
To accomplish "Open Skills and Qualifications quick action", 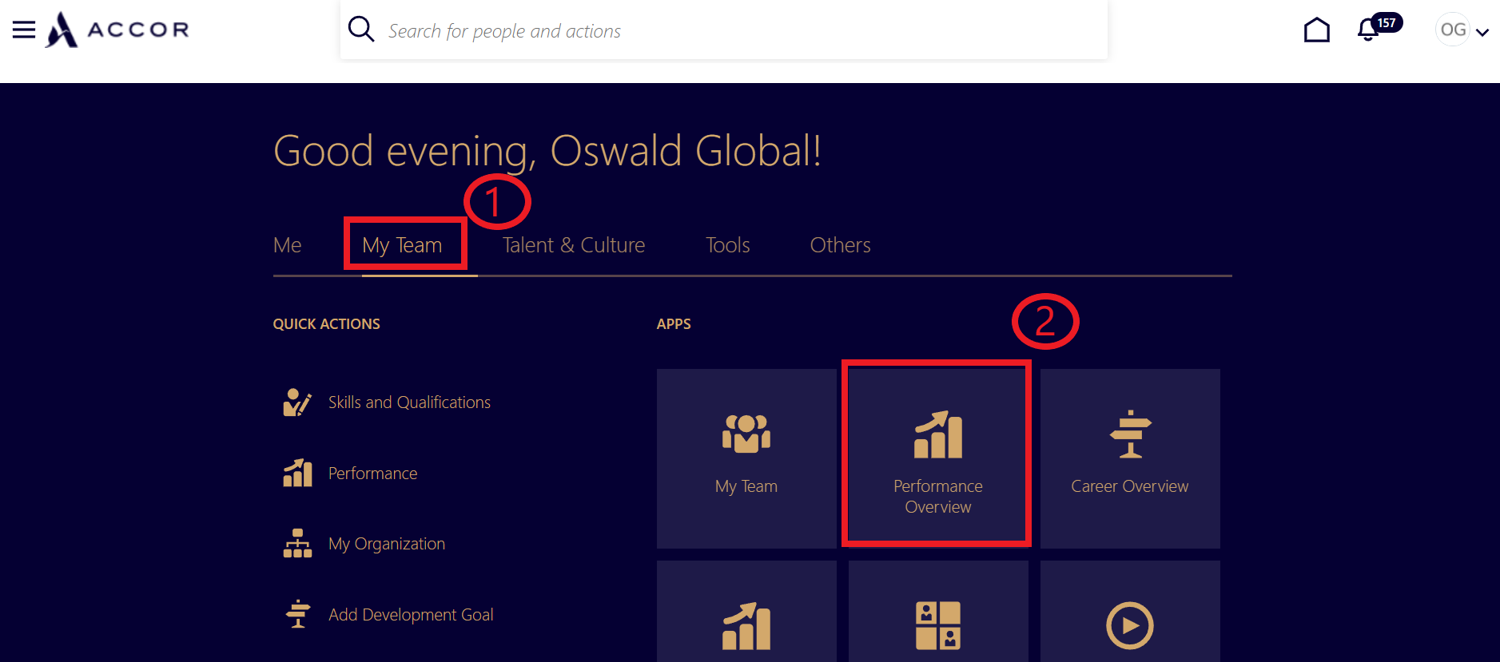I will [409, 402].
